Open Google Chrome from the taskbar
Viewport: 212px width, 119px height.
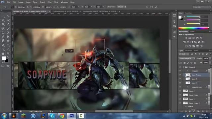point(62,116)
